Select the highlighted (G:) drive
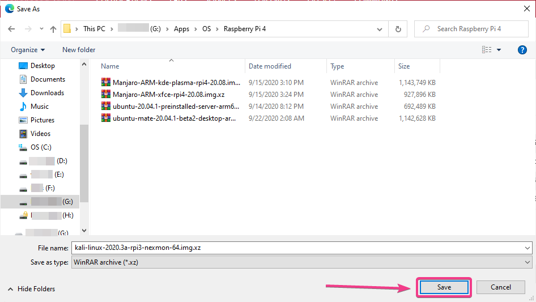Viewport: 536px width, 302px height. tap(40, 202)
